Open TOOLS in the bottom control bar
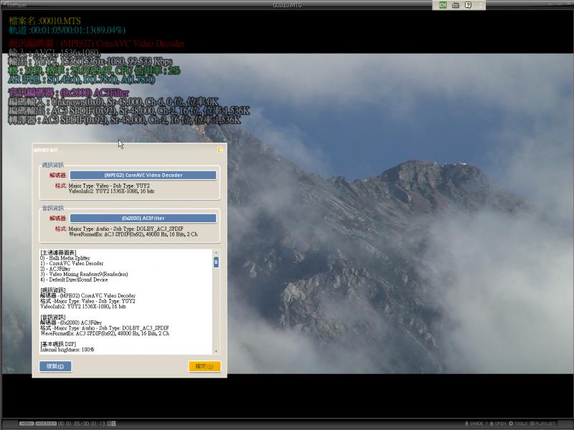Viewport: 574px width, 430px height. point(518,424)
